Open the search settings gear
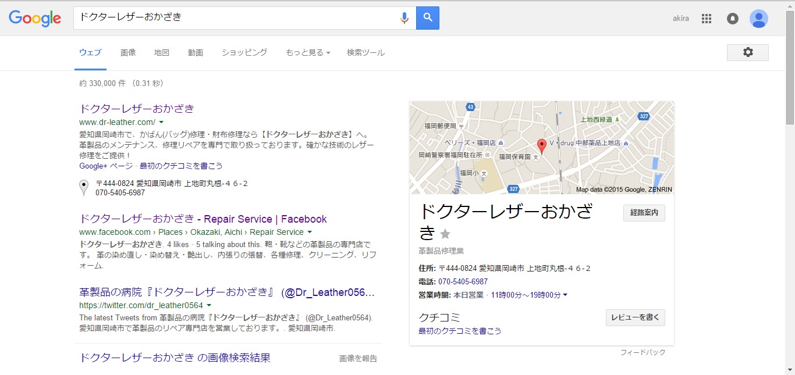The image size is (795, 375). tap(748, 52)
